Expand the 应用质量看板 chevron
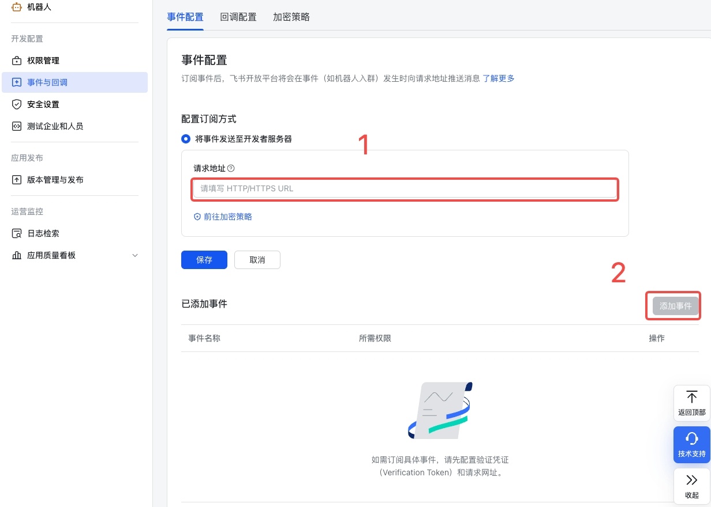 click(x=135, y=255)
